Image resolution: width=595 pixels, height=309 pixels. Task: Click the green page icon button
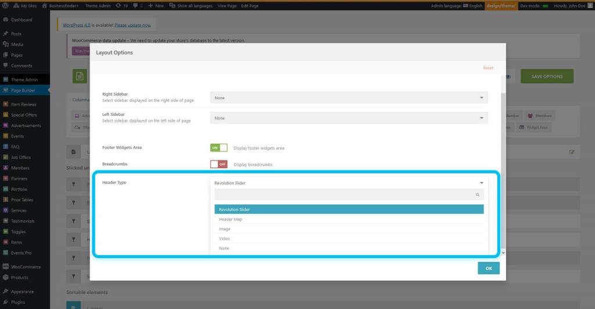point(80,76)
